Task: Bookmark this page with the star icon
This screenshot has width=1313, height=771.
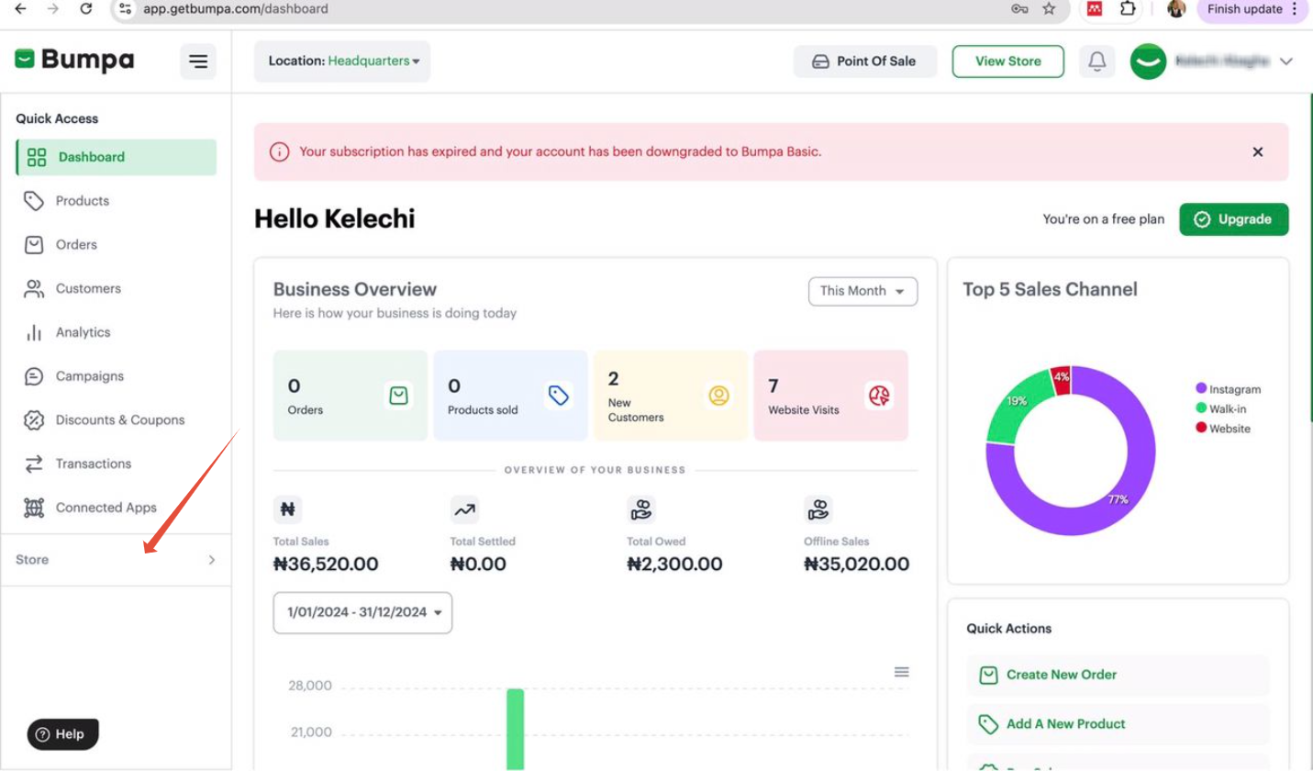Action: [x=1049, y=9]
